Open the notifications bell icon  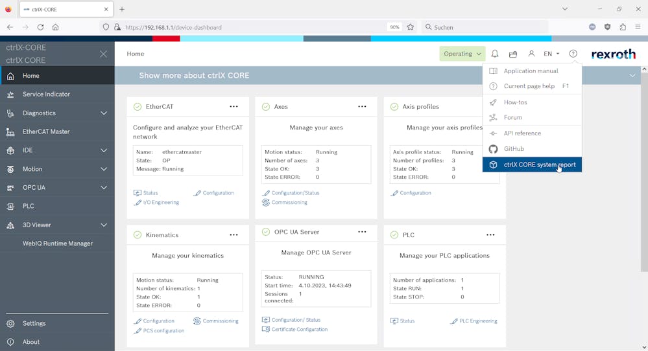click(x=495, y=54)
